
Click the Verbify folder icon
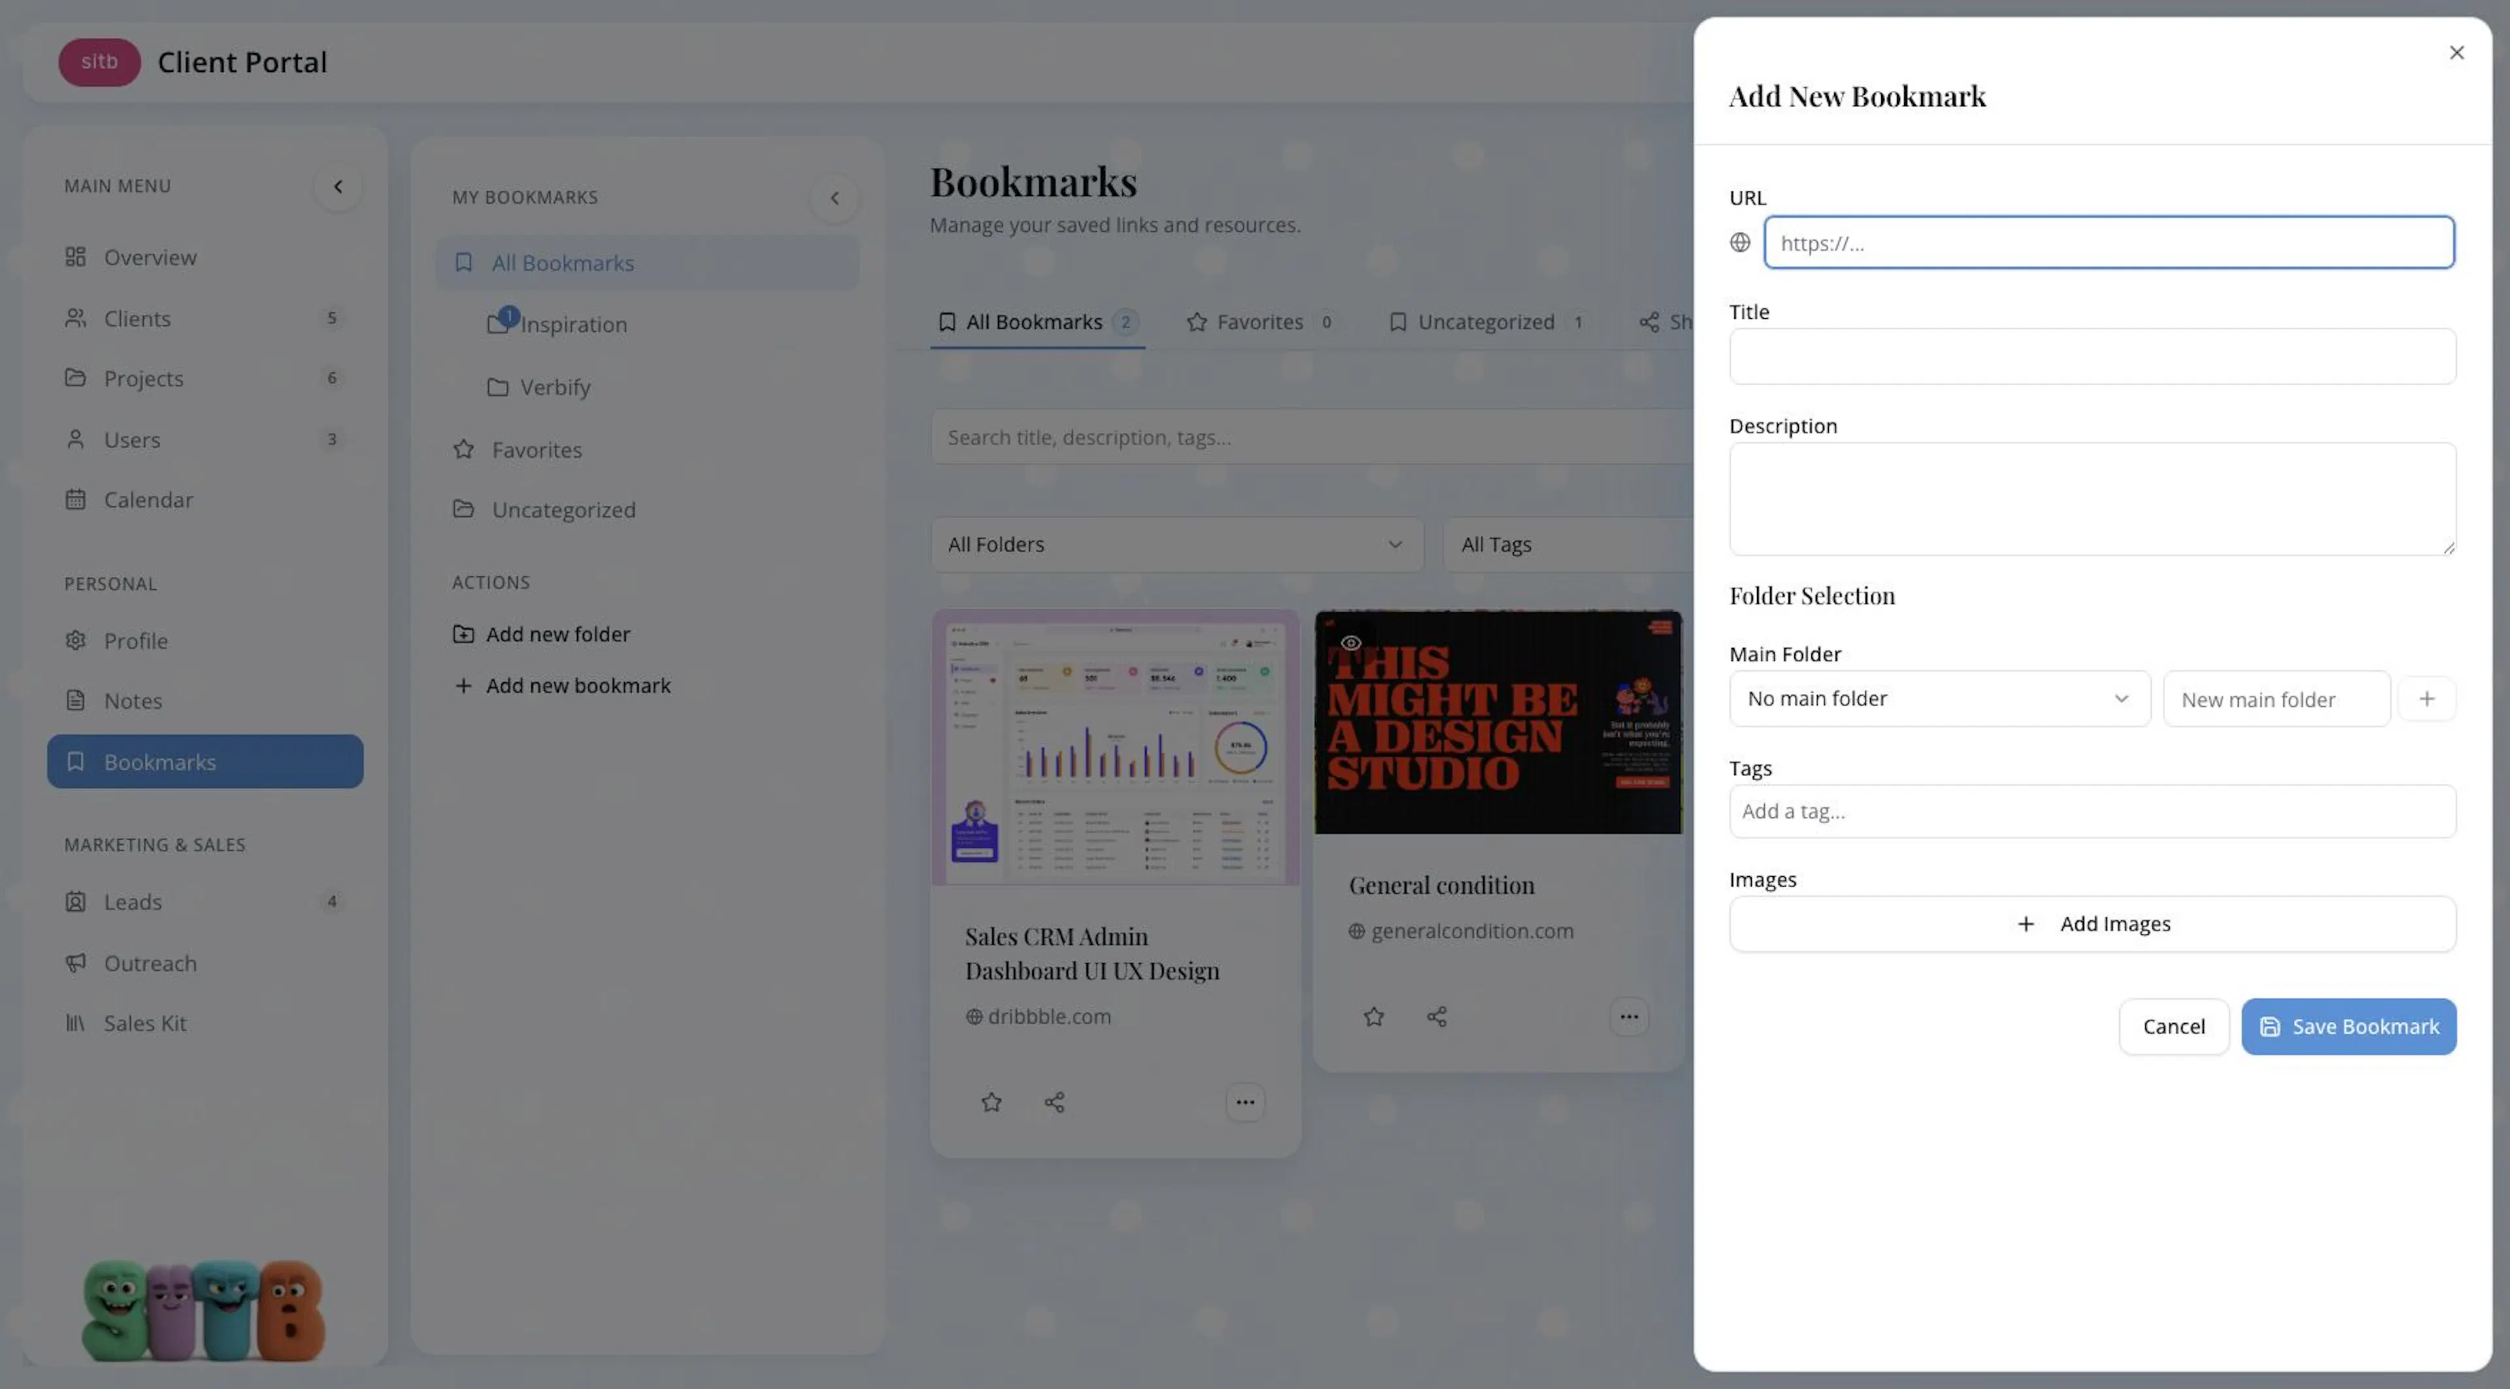[x=498, y=387]
